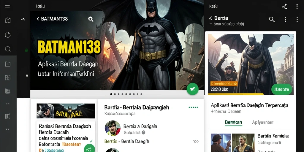Click the search magnifier in the BATMAN138 header
This screenshot has width=304, height=152.
click(91, 19)
